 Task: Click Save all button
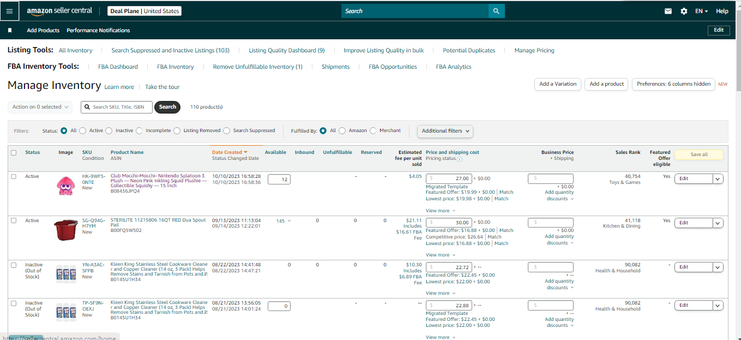pos(699,154)
